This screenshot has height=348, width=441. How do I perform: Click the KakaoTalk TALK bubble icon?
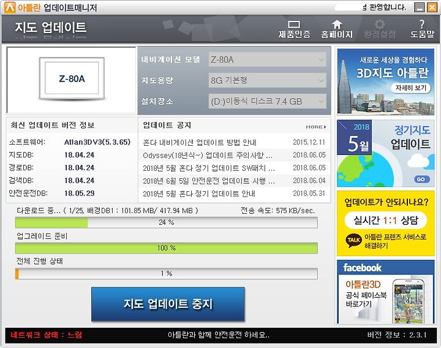pyautogui.click(x=353, y=240)
